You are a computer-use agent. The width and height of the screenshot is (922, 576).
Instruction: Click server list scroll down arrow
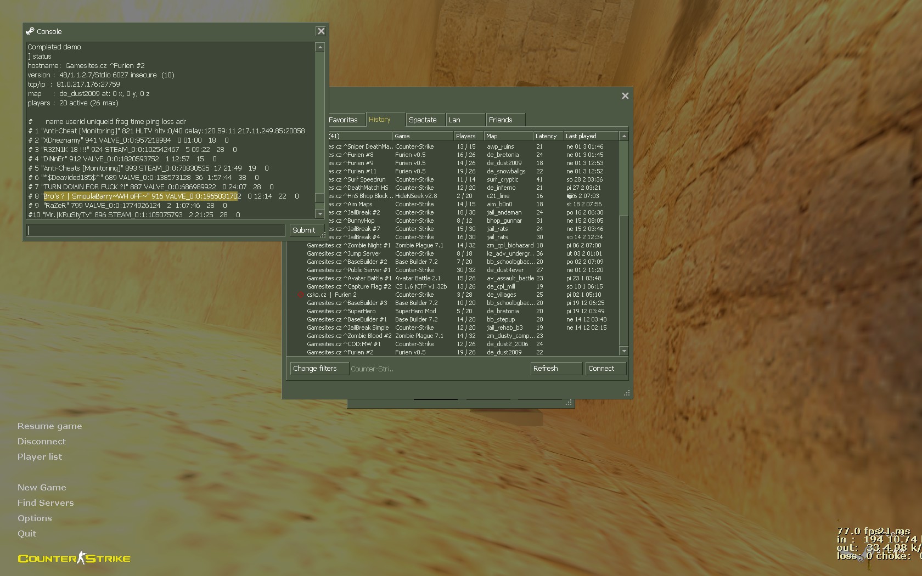(x=623, y=351)
